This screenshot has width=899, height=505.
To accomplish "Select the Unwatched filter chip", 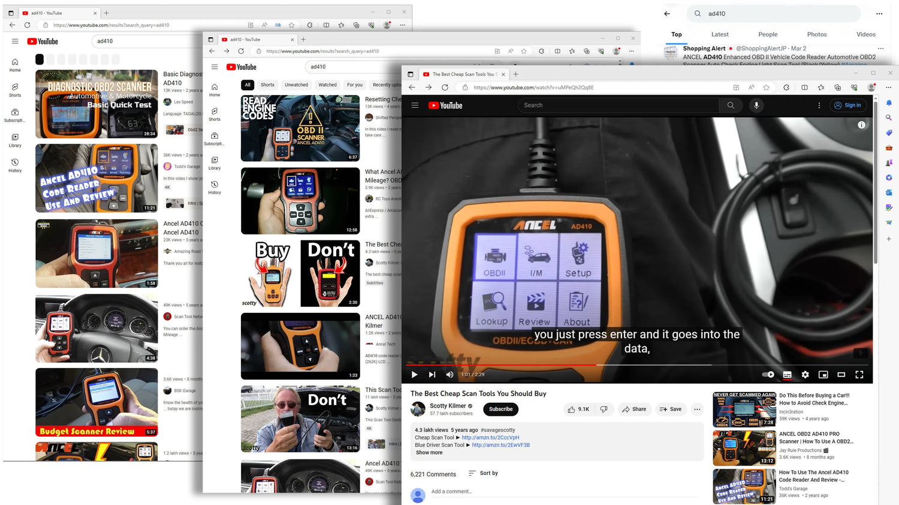I will (296, 85).
